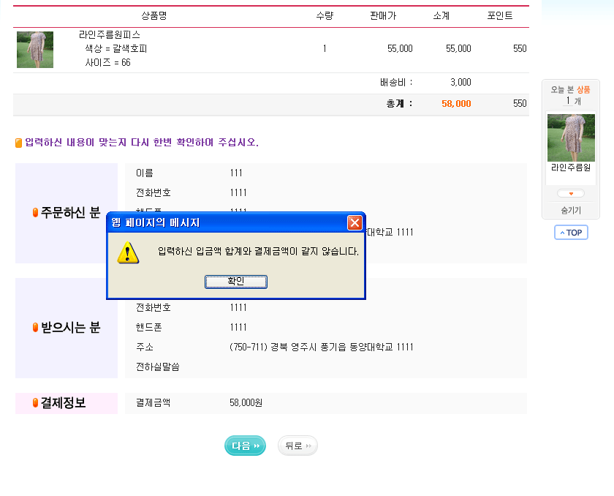Click the orange bullet beside 결제정보
Viewport: 614px width, 496px height.
click(x=35, y=403)
